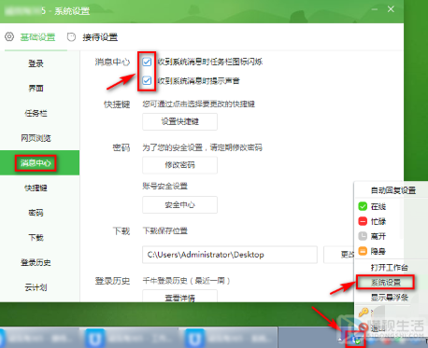Screen dimensions: 428x348
Task: Show hidden tray icons with the small arrow
Action: 340,340
